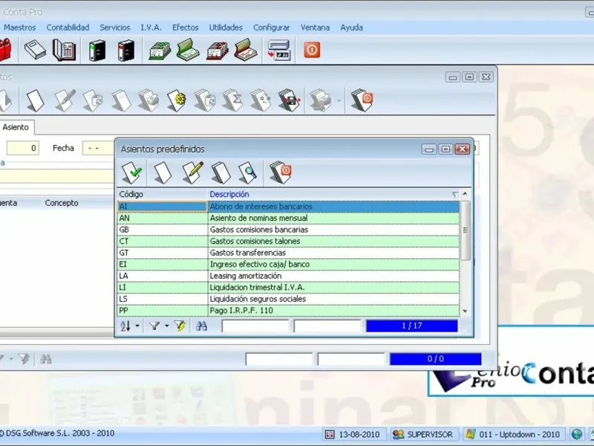594x446 pixels.
Task: Open the Contabilidad menu
Action: [x=68, y=28]
